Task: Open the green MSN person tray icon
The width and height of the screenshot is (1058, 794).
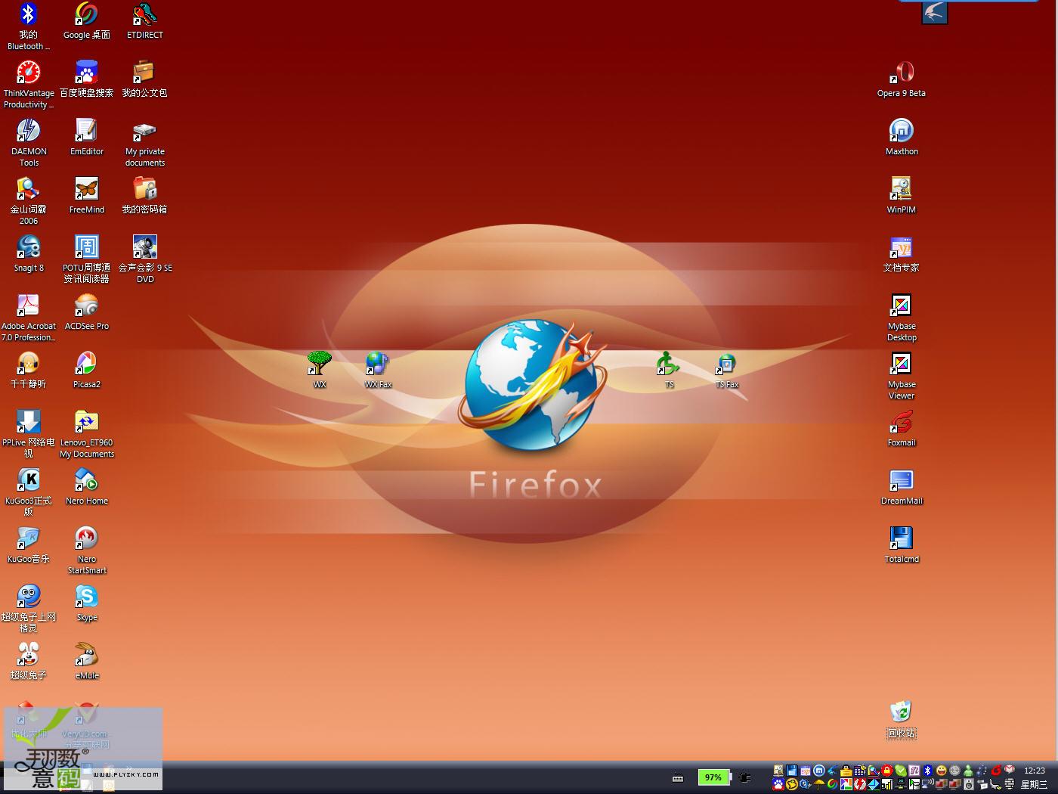Action: 968,771
